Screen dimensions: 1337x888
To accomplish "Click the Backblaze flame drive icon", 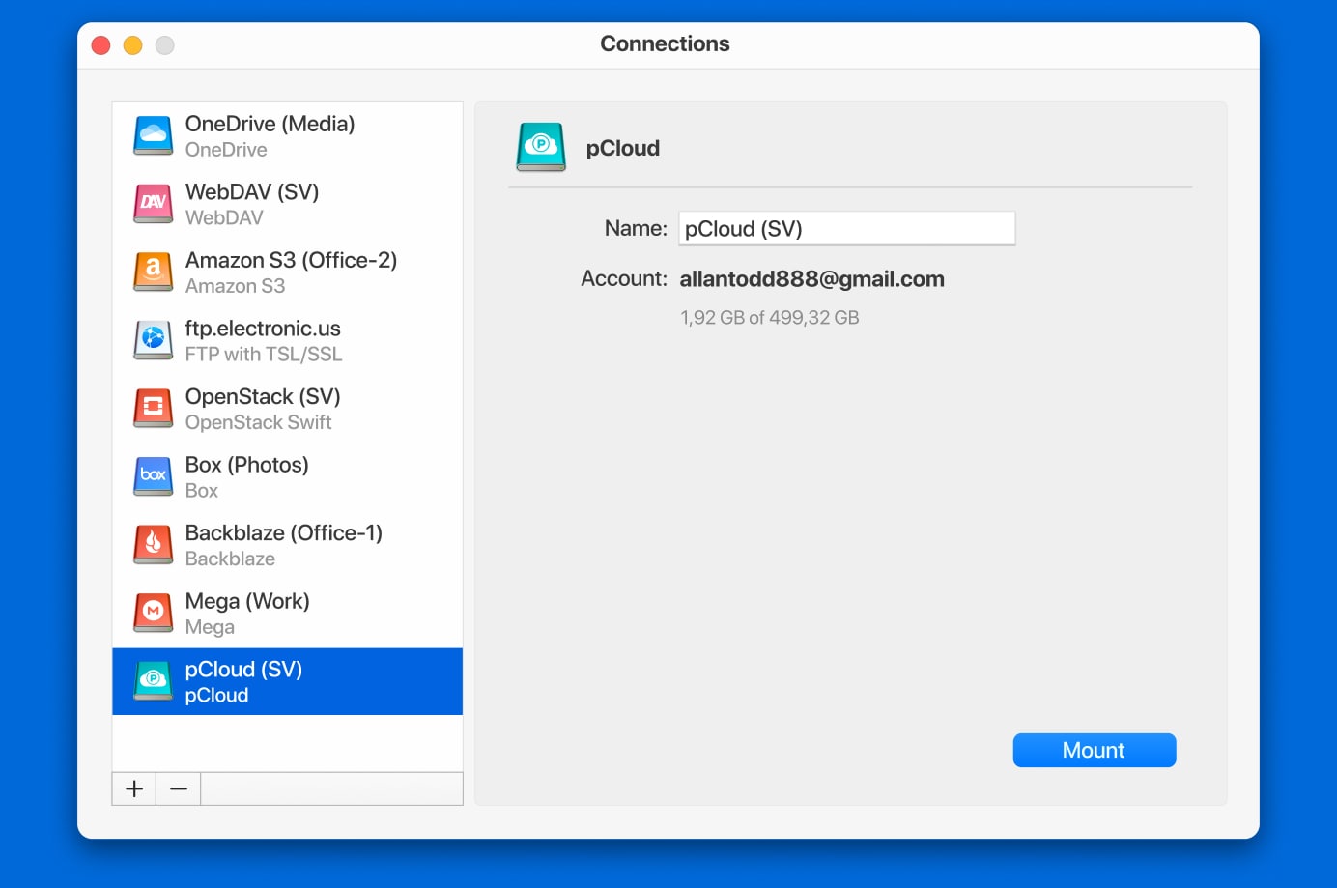I will (153, 545).
